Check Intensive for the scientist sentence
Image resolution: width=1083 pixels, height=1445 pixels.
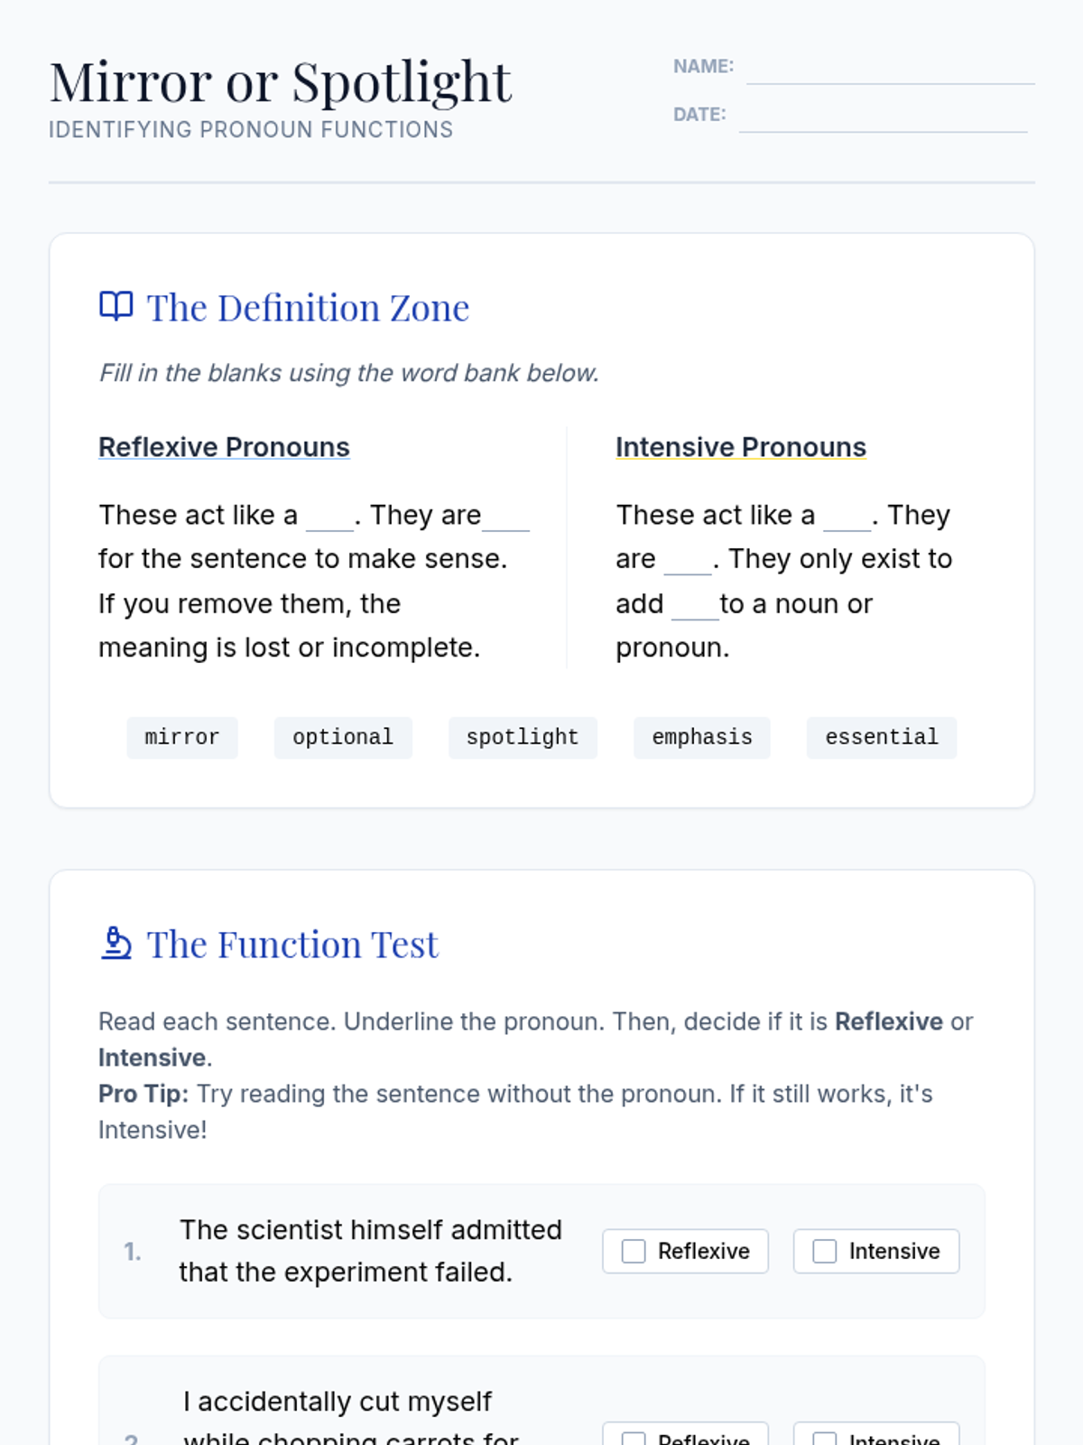click(824, 1251)
